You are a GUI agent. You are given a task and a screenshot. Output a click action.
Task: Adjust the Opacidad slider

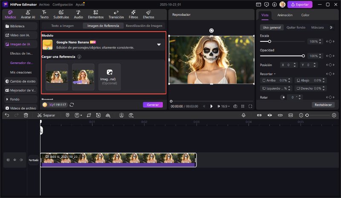pyautogui.click(x=303, y=56)
